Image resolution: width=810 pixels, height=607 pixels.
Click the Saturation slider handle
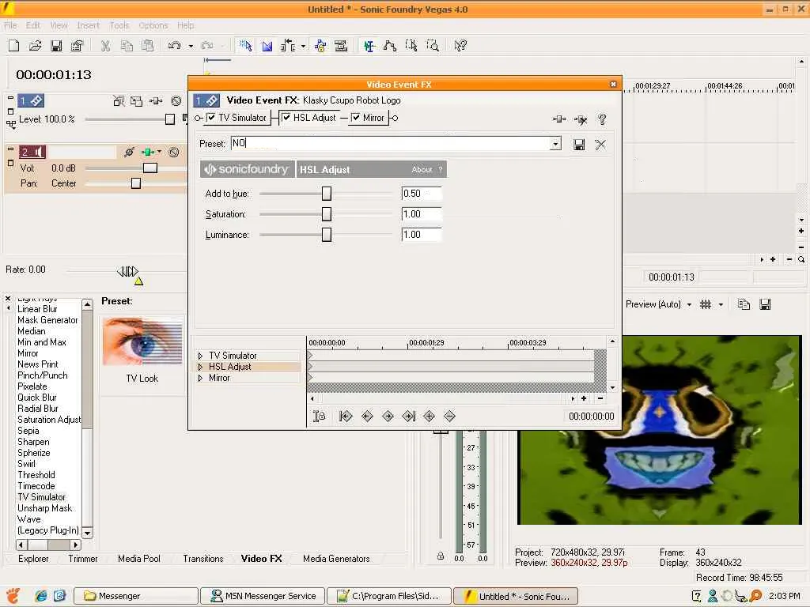coord(327,214)
